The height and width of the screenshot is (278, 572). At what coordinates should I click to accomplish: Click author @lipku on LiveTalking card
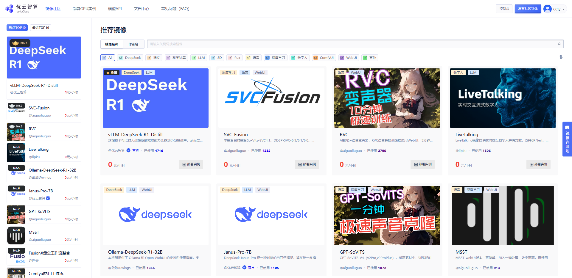(x=461, y=151)
